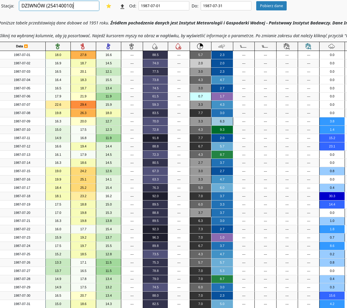Viewport: 347px width, 308px height.
Task: Click mean temperature 13.3 on 1987-07-26
Action: 58,262
